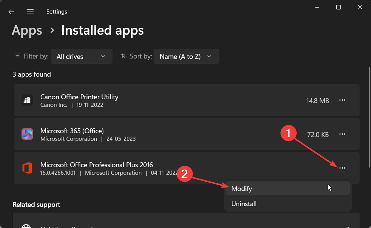Click the Microsoft 365 (Office) app icon
Viewport: 371px width, 228px height.
click(x=27, y=134)
